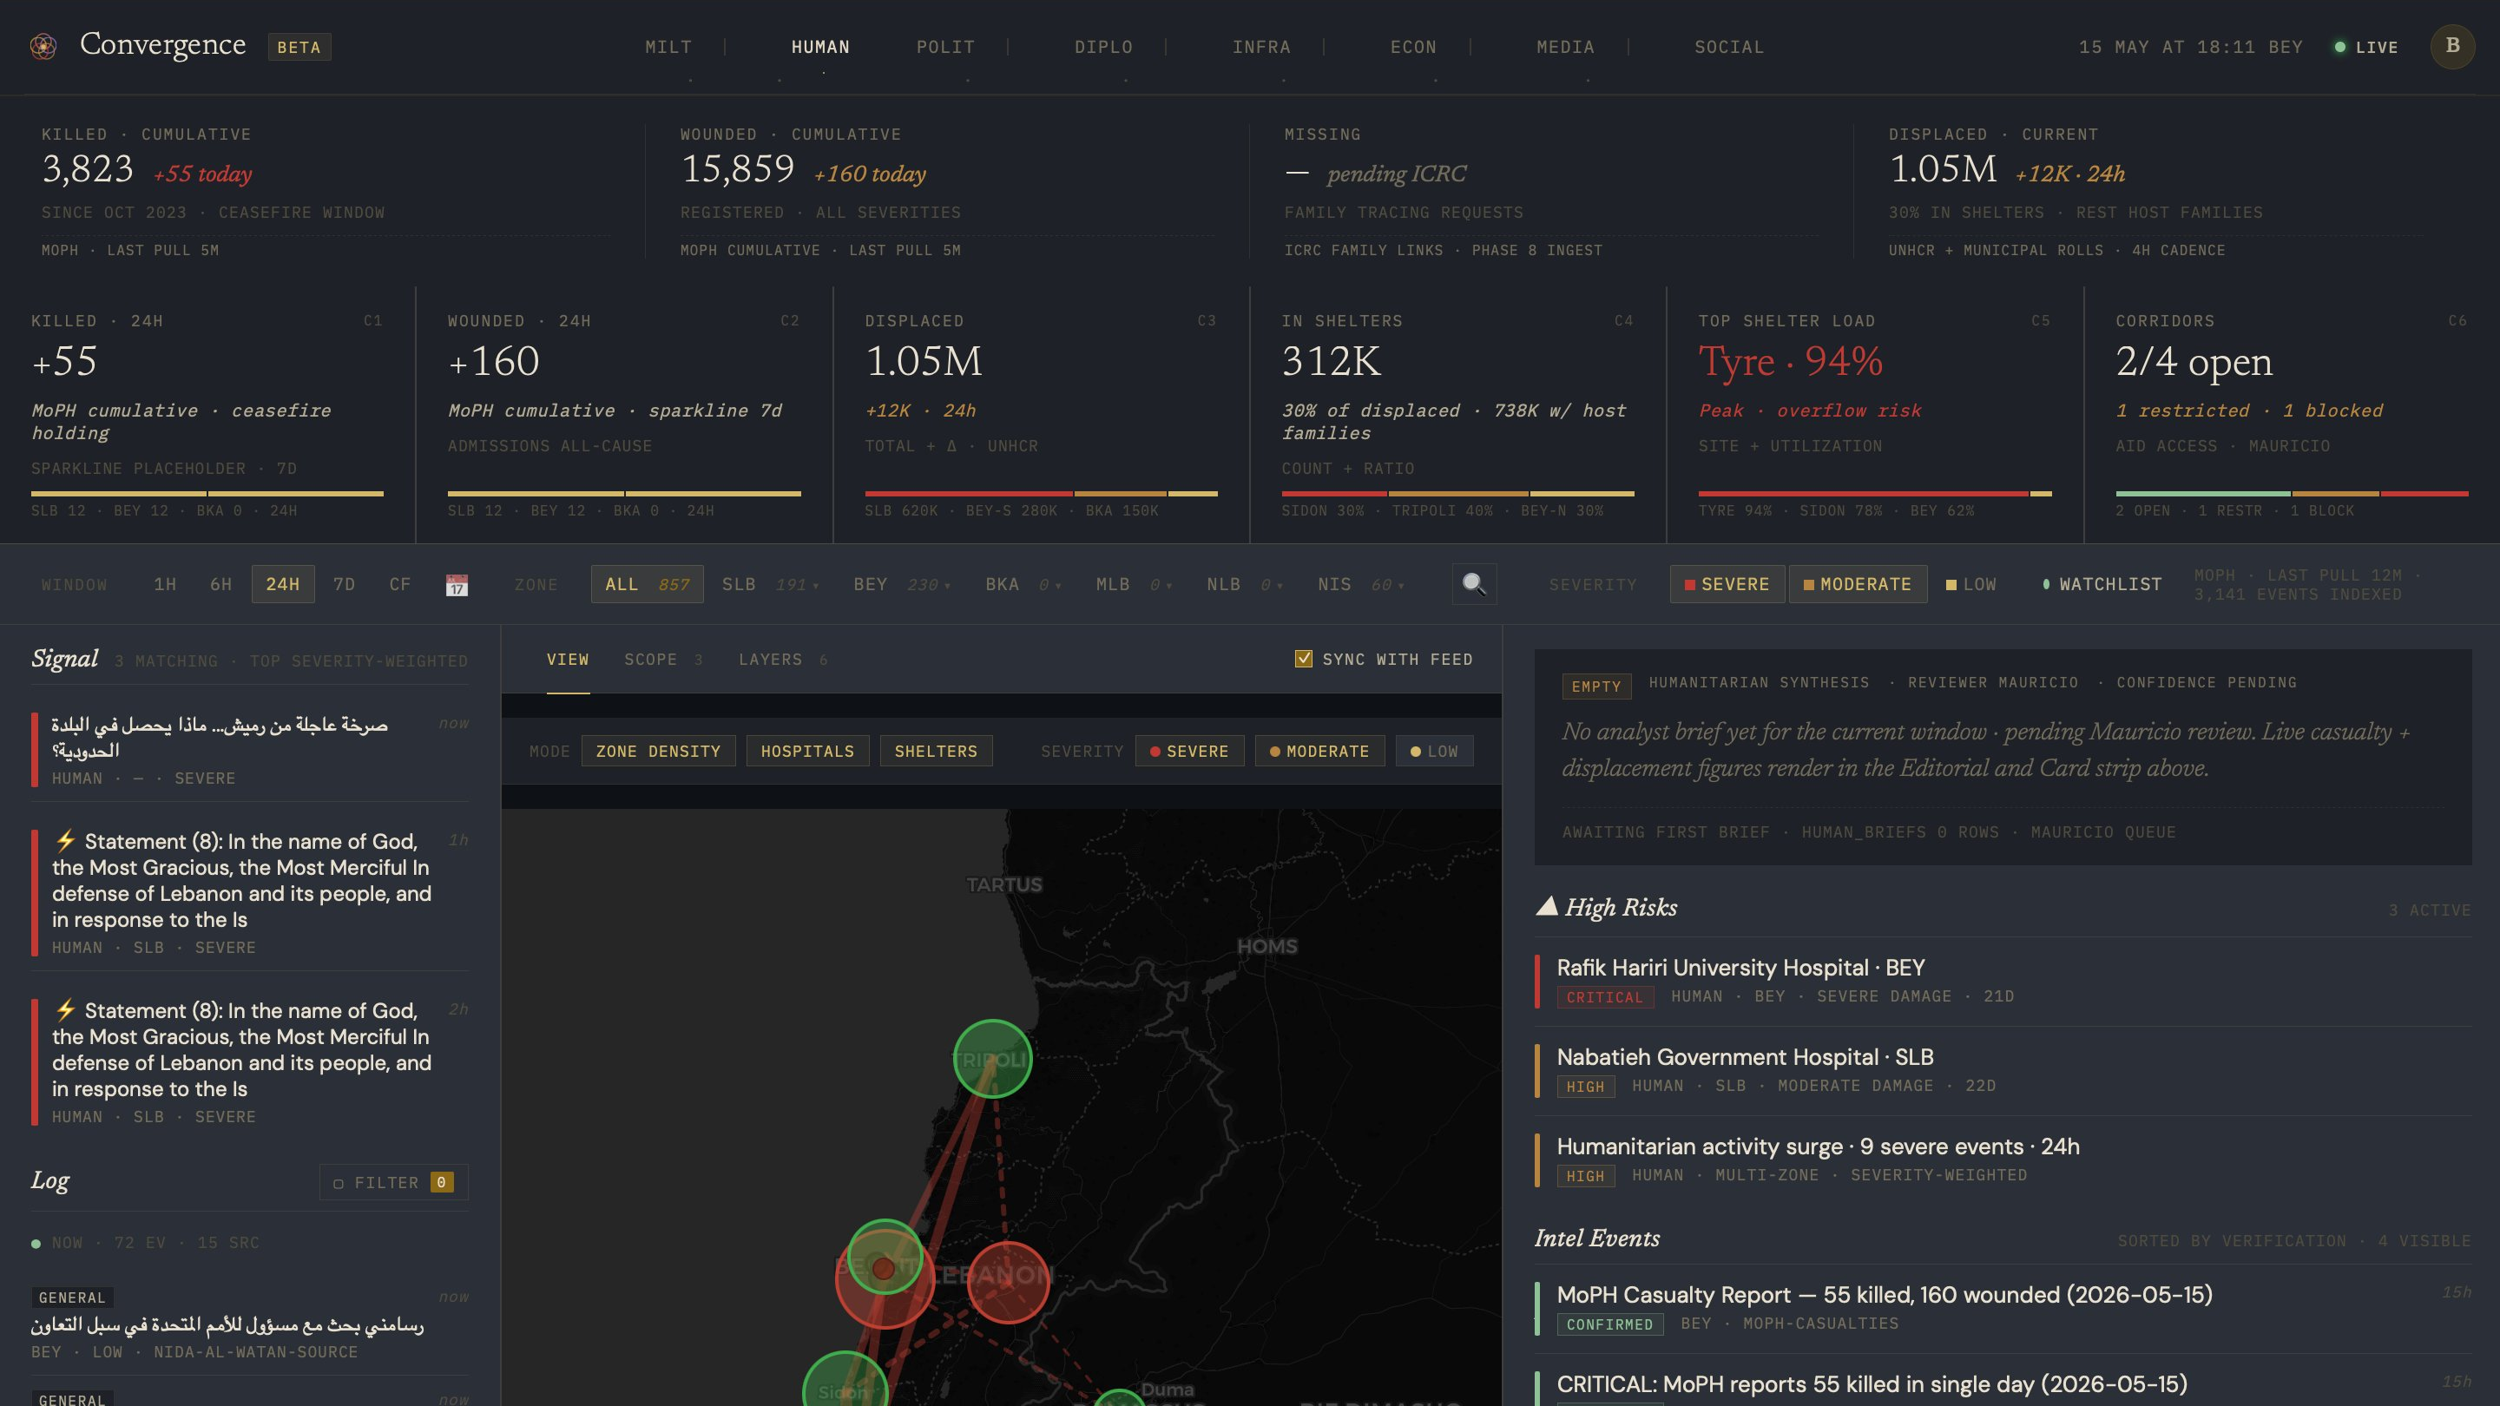Toggle map SEVERE severity chip
Image resolution: width=2500 pixels, height=1406 pixels.
pyautogui.click(x=1190, y=751)
